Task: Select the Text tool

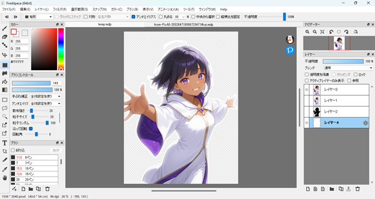Action: click(4, 143)
